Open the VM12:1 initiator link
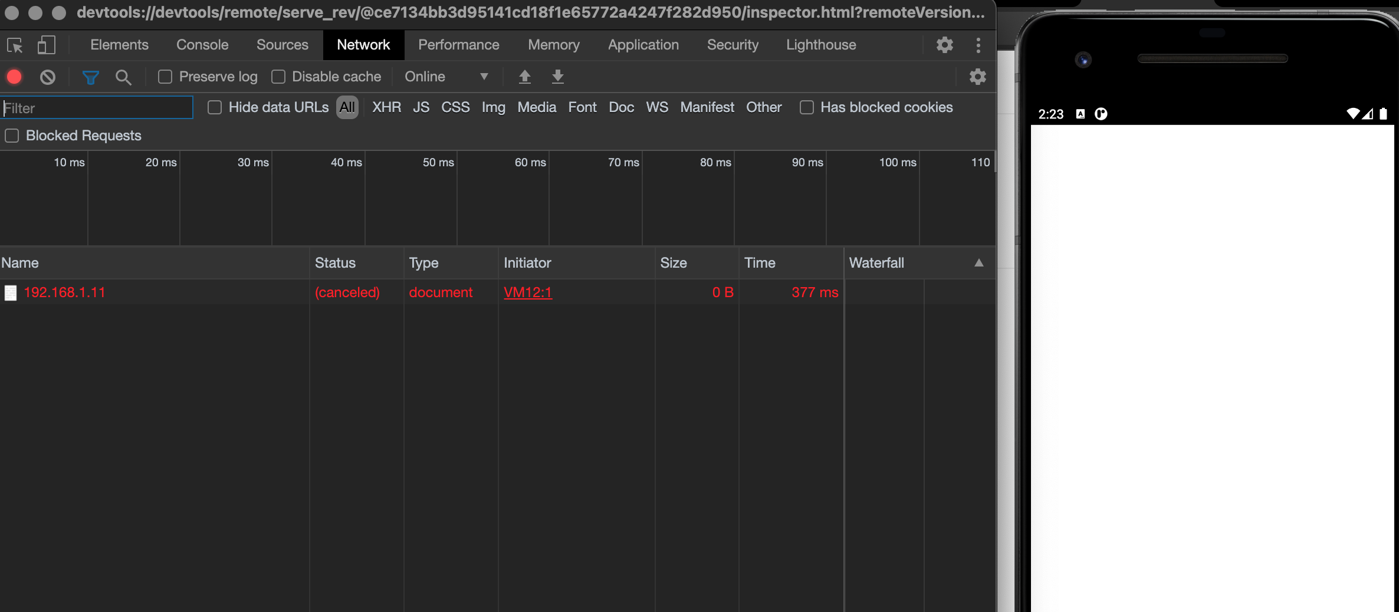 point(527,292)
